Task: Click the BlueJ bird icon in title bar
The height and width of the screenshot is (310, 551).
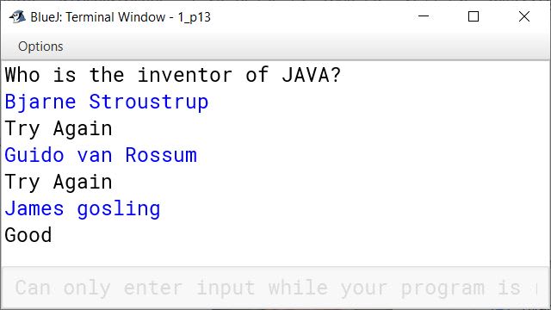Action: pyautogui.click(x=17, y=16)
